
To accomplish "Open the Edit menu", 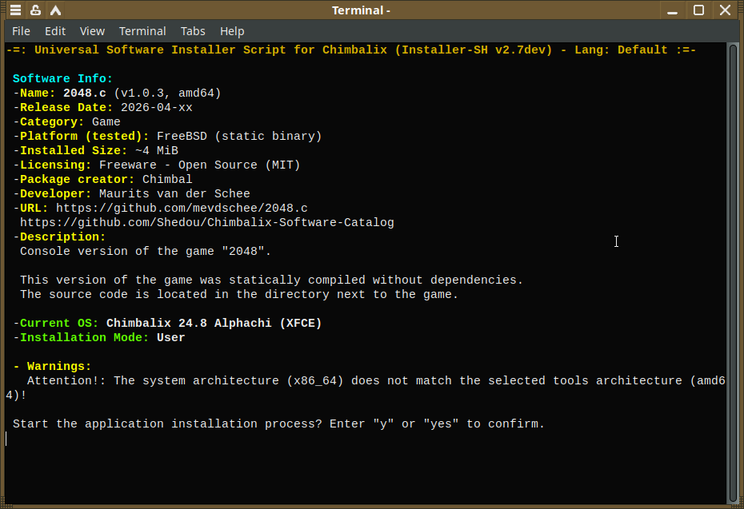I will 55,31.
